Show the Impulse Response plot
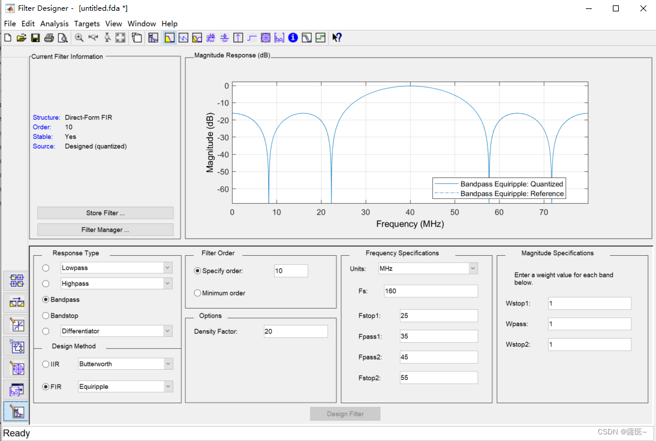656x441 pixels. click(x=238, y=38)
